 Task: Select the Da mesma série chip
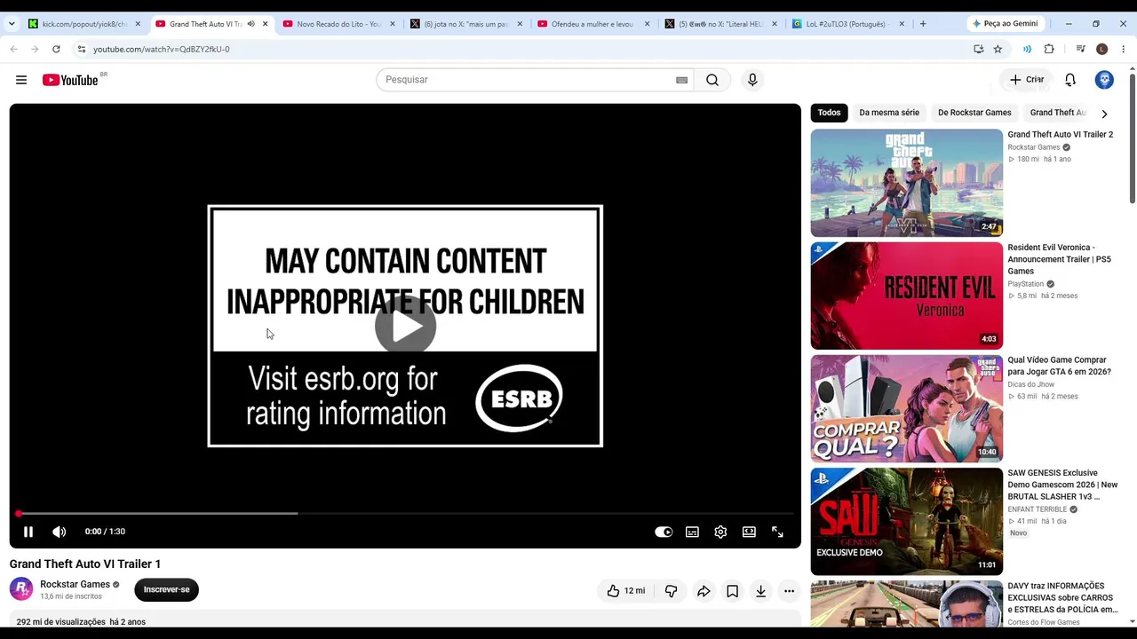coord(889,113)
